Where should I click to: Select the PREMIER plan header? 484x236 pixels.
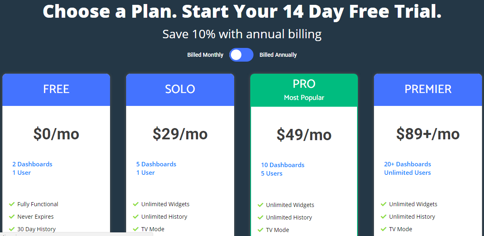click(428, 89)
